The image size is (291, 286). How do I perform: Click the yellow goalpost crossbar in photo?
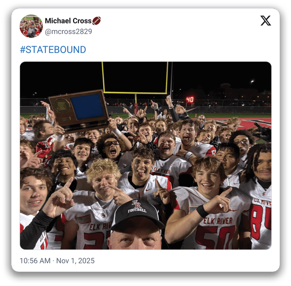135,92
